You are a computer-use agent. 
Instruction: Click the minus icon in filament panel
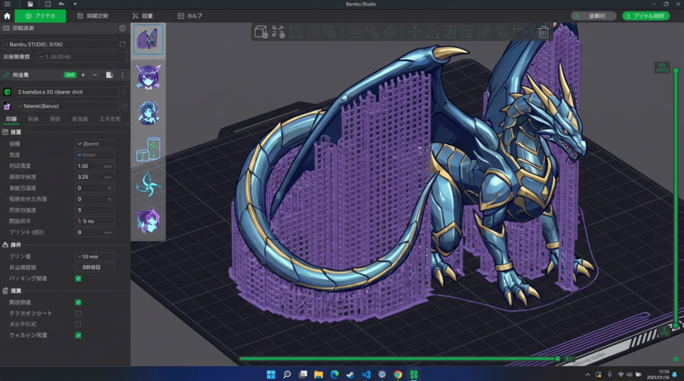click(95, 75)
